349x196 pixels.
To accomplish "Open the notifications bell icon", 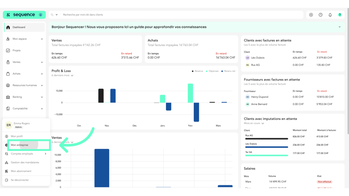I will pos(330,15).
